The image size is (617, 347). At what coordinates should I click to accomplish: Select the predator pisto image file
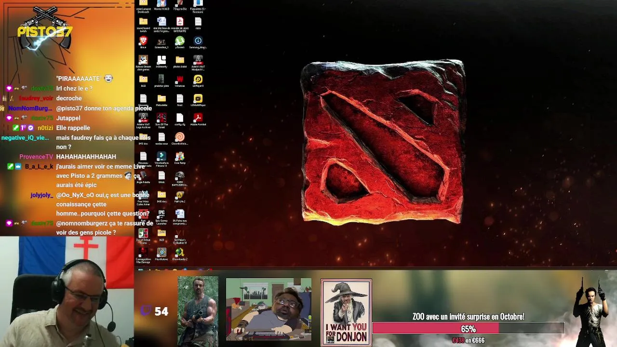(x=161, y=81)
